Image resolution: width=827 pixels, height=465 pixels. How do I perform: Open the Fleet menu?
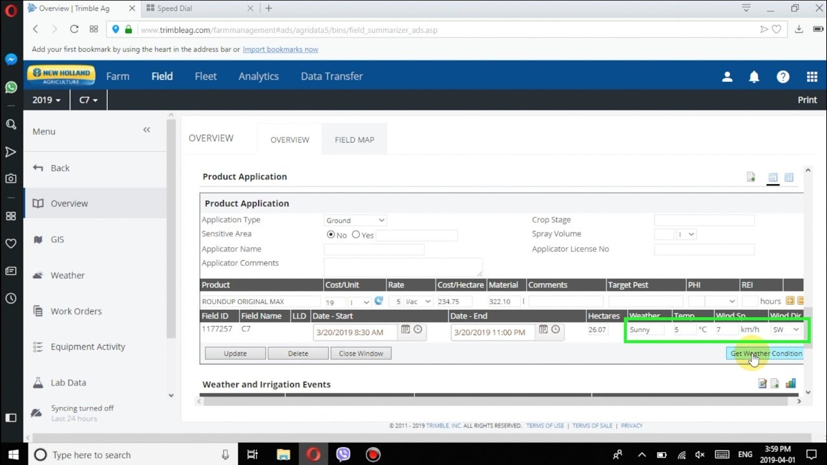pos(205,76)
